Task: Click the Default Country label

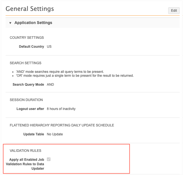Action: pyautogui.click(x=31, y=47)
